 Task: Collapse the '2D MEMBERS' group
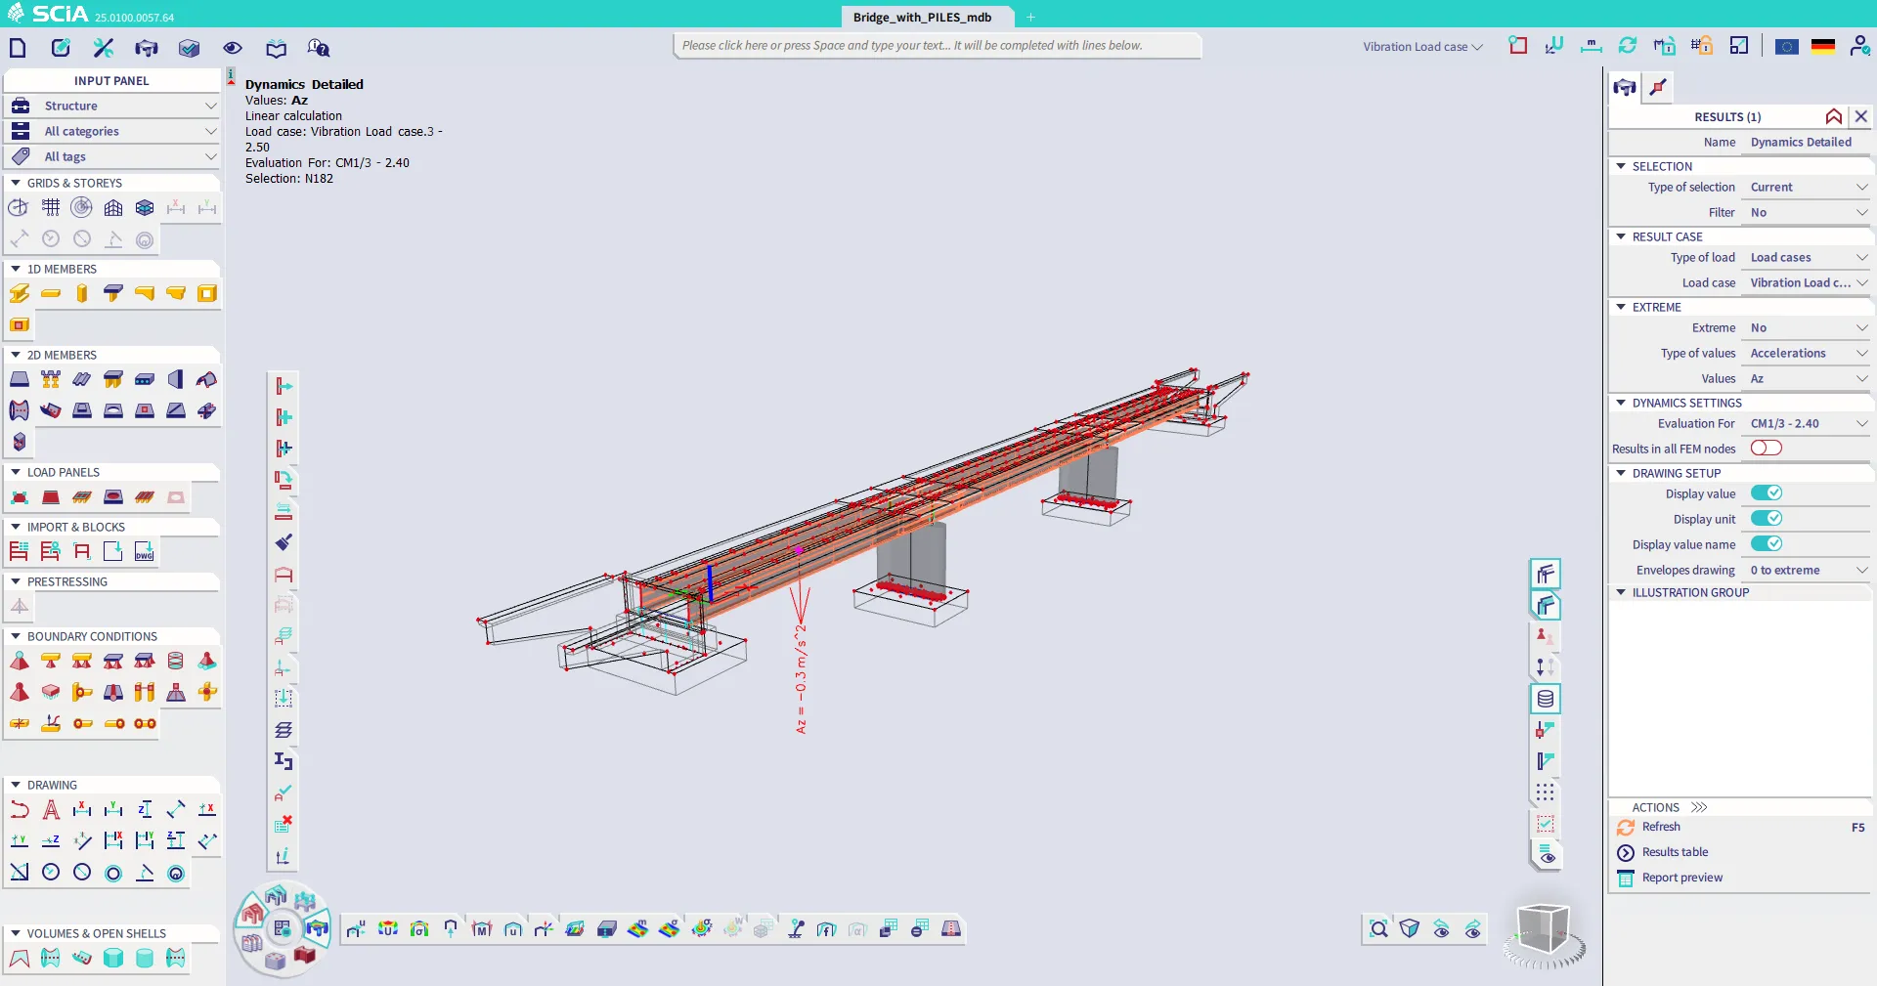coord(16,355)
